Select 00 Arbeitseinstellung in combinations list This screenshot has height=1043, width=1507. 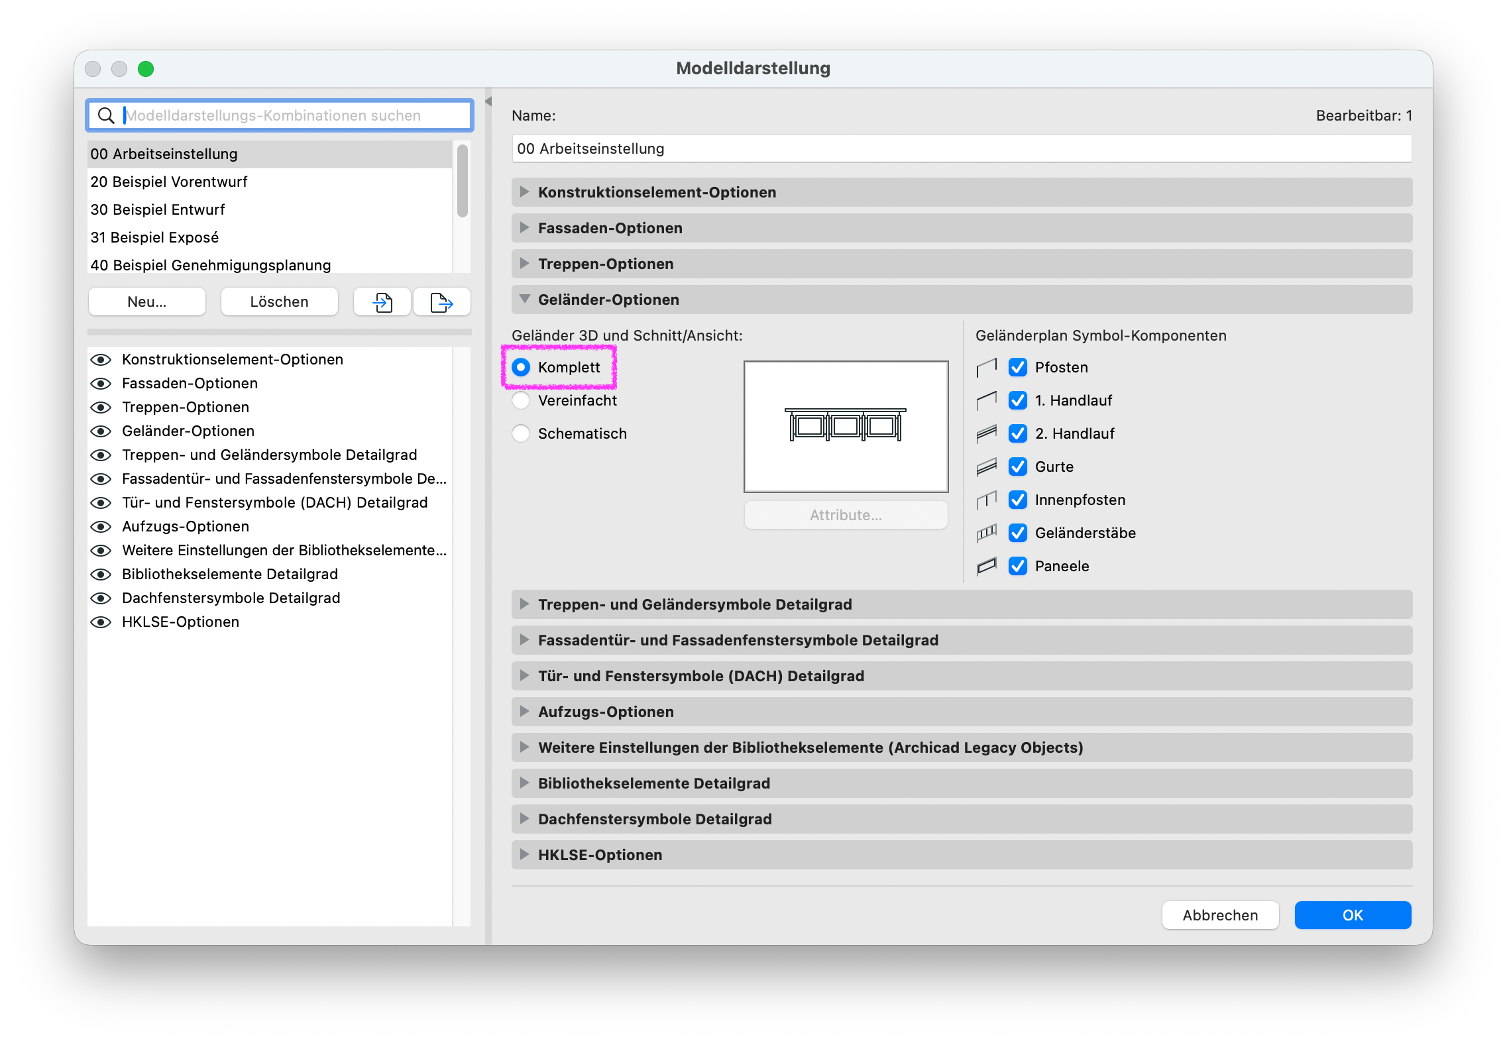coord(270,154)
